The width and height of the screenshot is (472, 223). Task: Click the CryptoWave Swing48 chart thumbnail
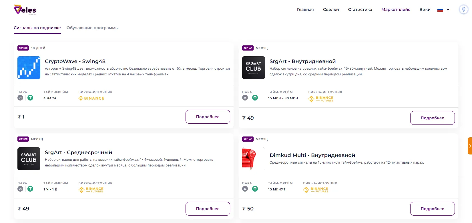click(29, 68)
